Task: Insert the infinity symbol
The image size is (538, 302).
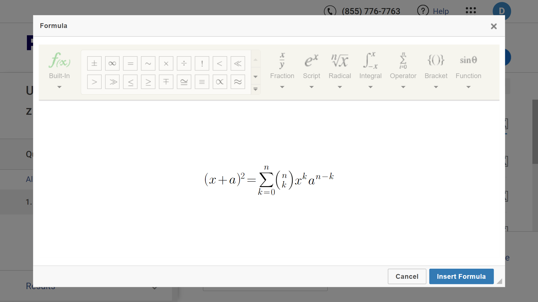Action: [x=112, y=64]
